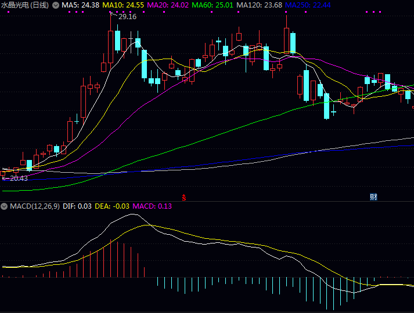Click the 财 financial report marker
414x313 pixels.
pos(374,197)
